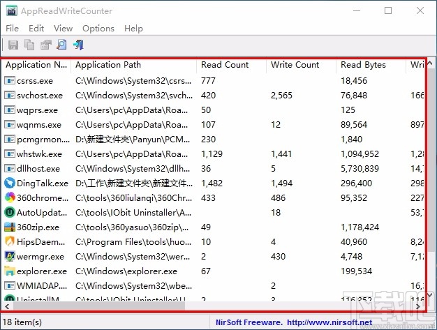Select the wqprs.exe row icon
This screenshot has width=437, height=330.
coord(10,110)
